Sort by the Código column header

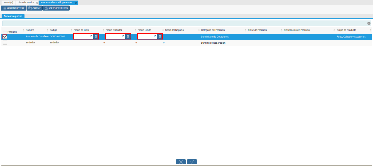tap(53, 30)
